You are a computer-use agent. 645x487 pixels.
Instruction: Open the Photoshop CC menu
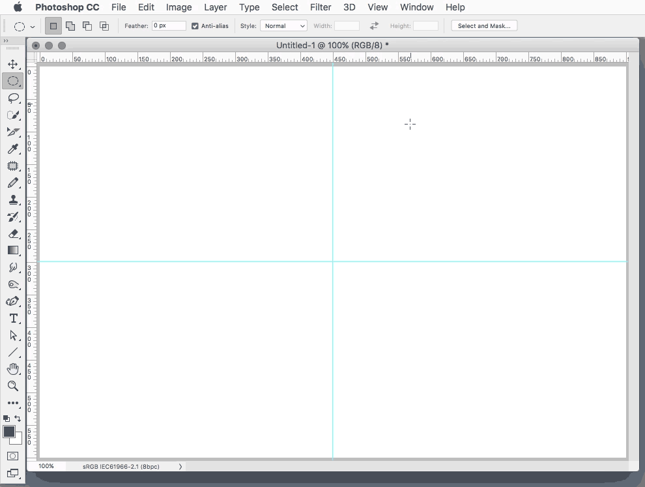pyautogui.click(x=67, y=7)
